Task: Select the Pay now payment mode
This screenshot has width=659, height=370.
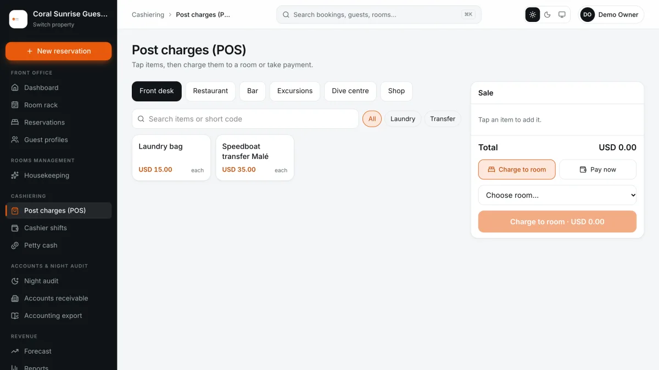Action: point(597,169)
